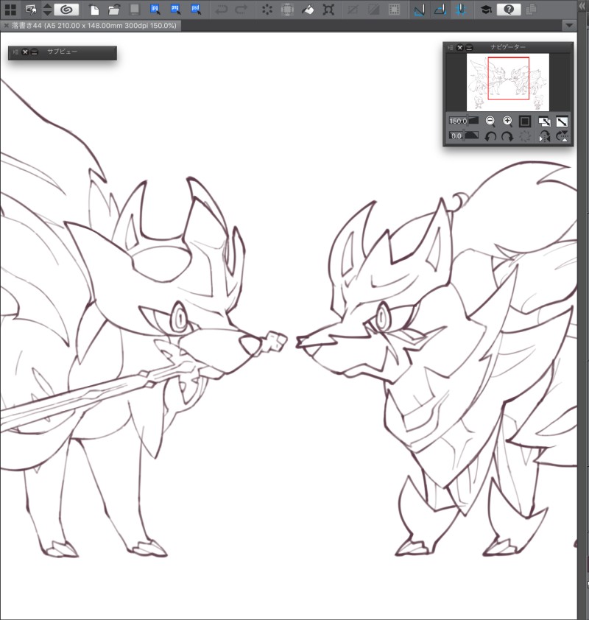Open Clip Studio launcher swirl button
Screen dimensions: 589x620
coord(66,10)
